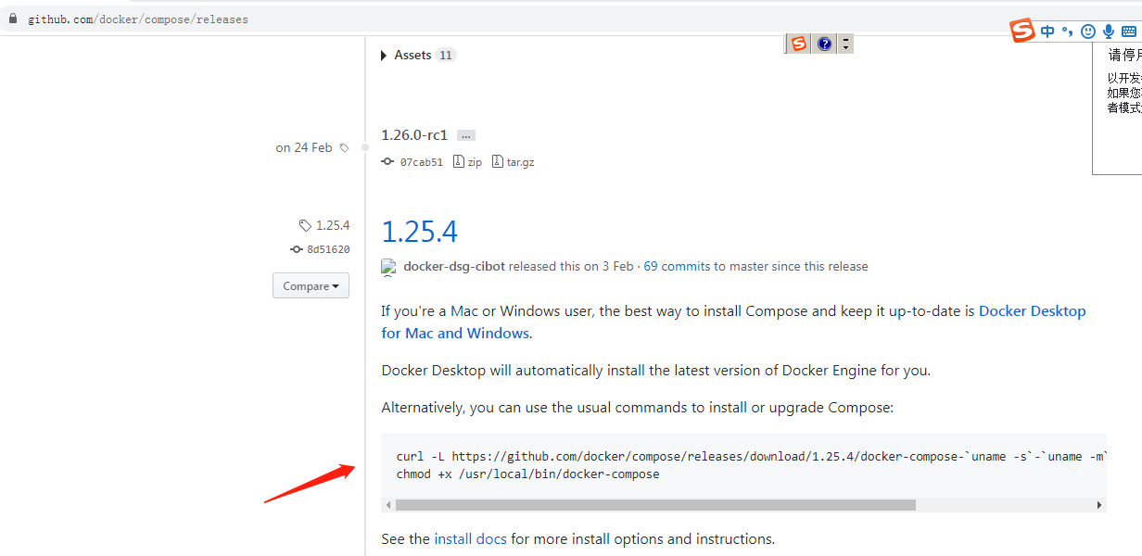
Task: Open the floating toolbar options arrow
Action: [845, 44]
